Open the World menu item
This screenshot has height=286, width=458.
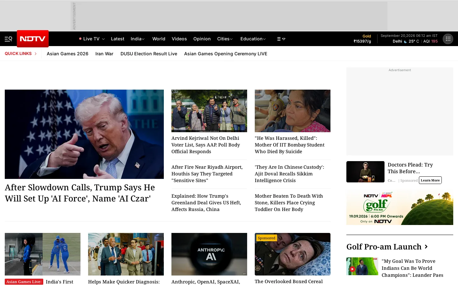click(159, 39)
